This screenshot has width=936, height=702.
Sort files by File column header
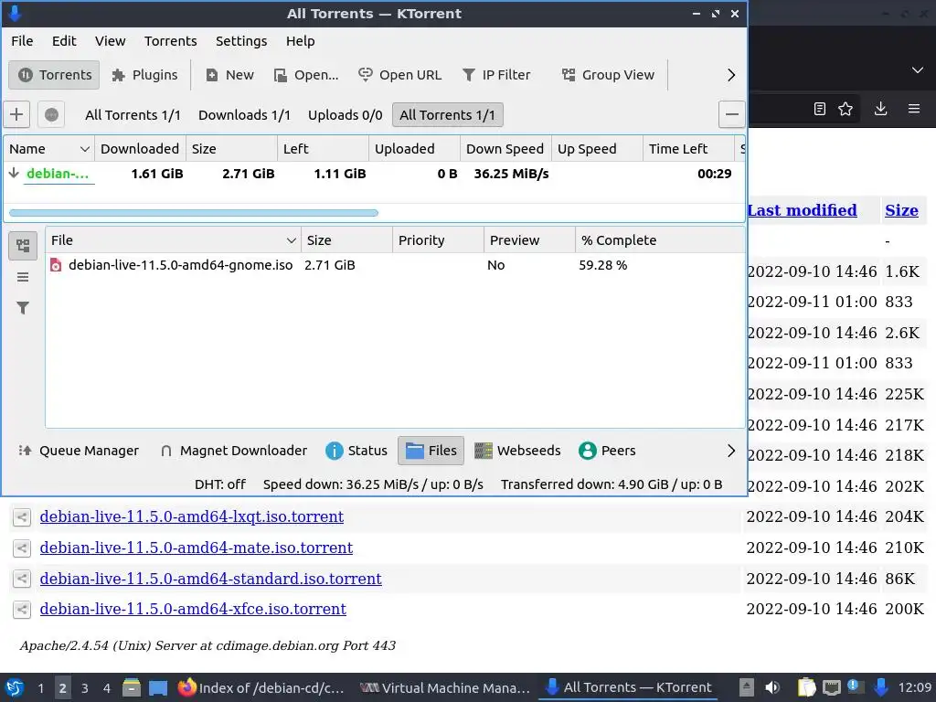coord(173,240)
